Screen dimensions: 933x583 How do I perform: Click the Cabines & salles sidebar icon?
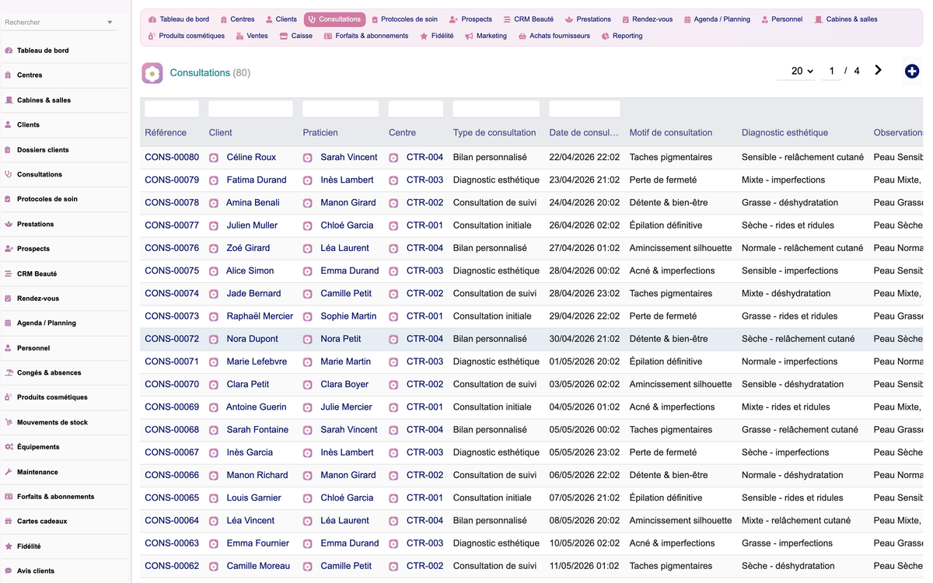click(9, 100)
